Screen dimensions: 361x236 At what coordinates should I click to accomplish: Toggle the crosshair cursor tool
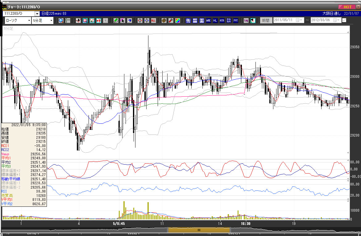point(68,21)
